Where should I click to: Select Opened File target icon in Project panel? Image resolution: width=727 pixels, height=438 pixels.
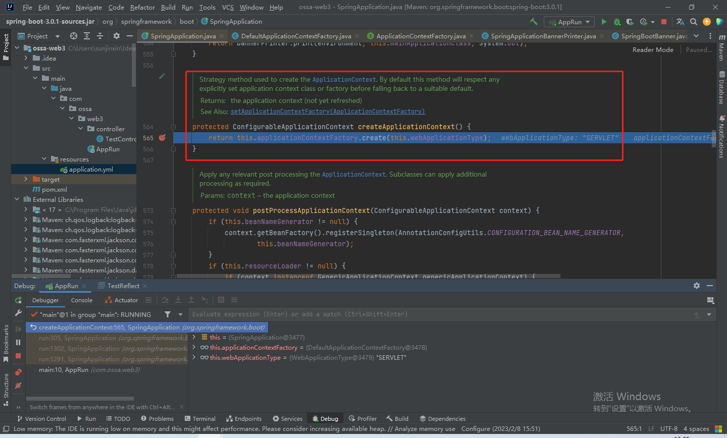(x=74, y=36)
